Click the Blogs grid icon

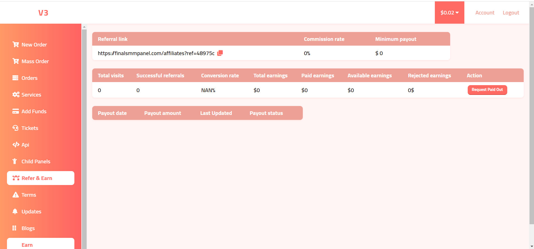(14, 228)
